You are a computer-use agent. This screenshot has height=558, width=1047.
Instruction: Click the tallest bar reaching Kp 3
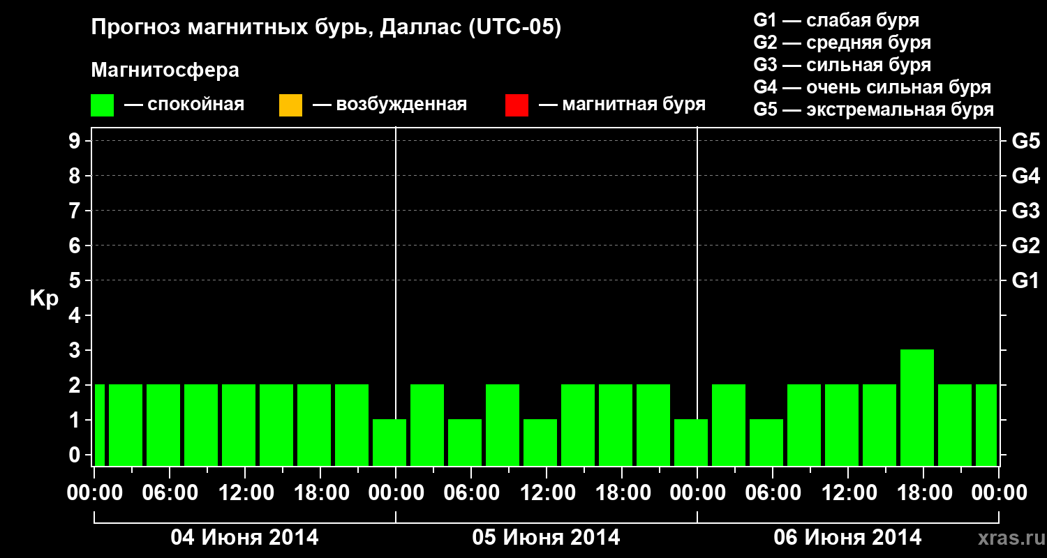917,407
